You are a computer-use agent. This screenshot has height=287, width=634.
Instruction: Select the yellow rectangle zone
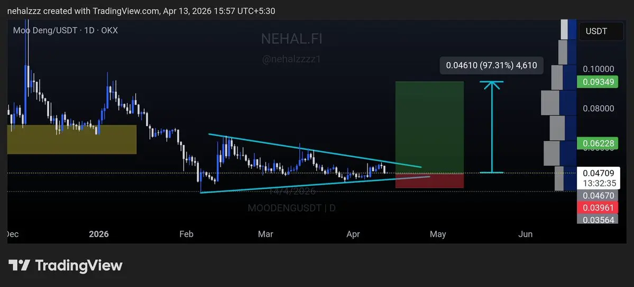click(72, 139)
